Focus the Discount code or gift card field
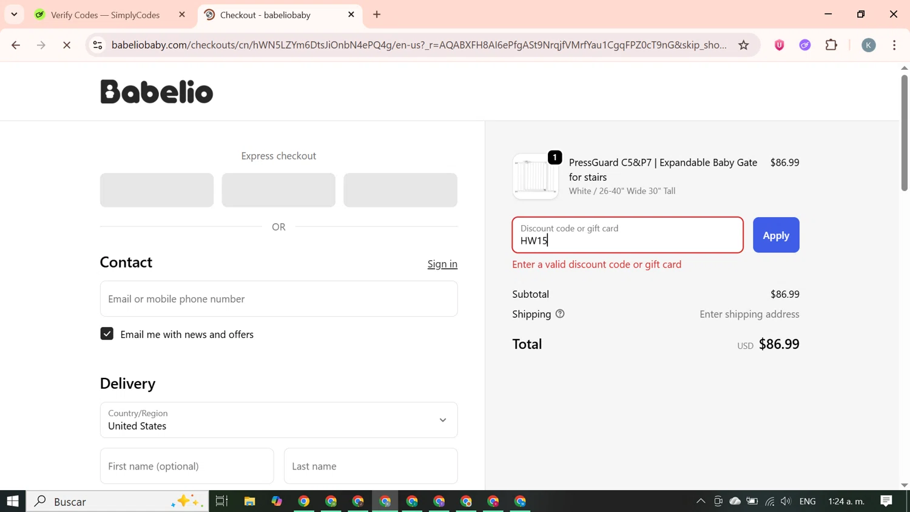This screenshot has width=910, height=512. 627,235
